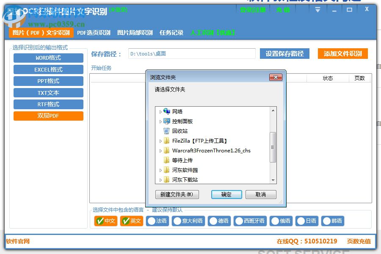Enable the 西班牙语 language option
This screenshot has height=254, width=381.
(250, 221)
